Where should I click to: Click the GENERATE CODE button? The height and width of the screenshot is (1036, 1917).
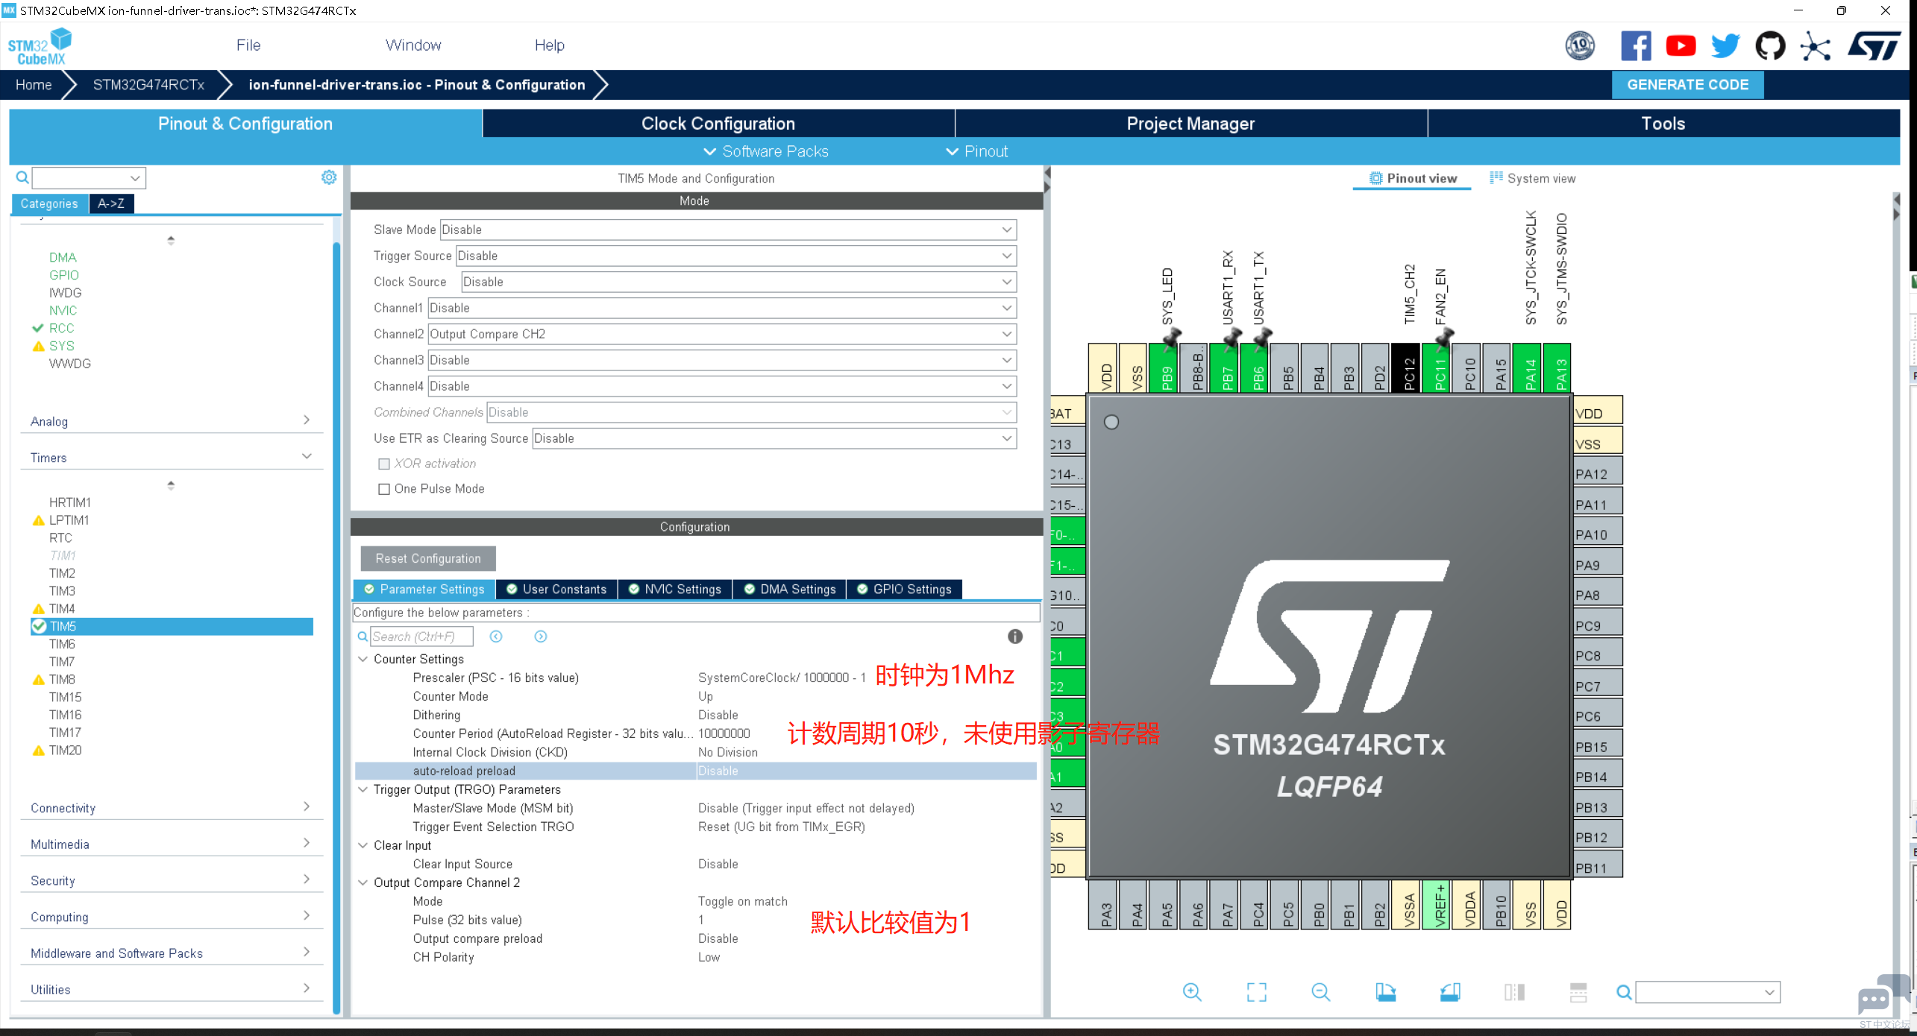click(1687, 85)
